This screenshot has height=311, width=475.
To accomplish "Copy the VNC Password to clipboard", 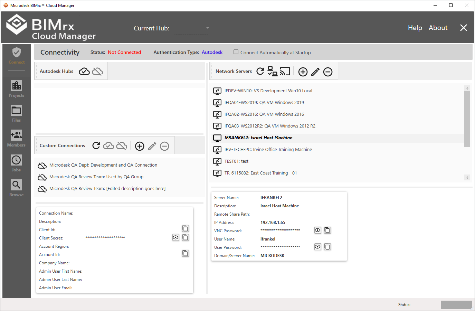I will 327,230.
